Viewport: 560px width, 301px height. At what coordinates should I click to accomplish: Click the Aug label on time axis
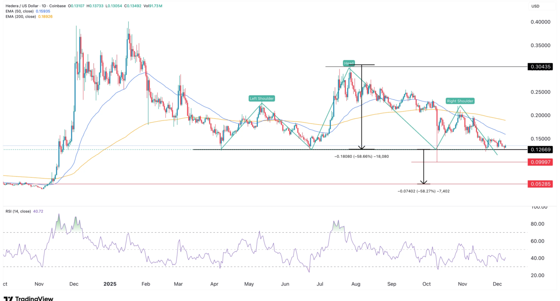click(355, 284)
